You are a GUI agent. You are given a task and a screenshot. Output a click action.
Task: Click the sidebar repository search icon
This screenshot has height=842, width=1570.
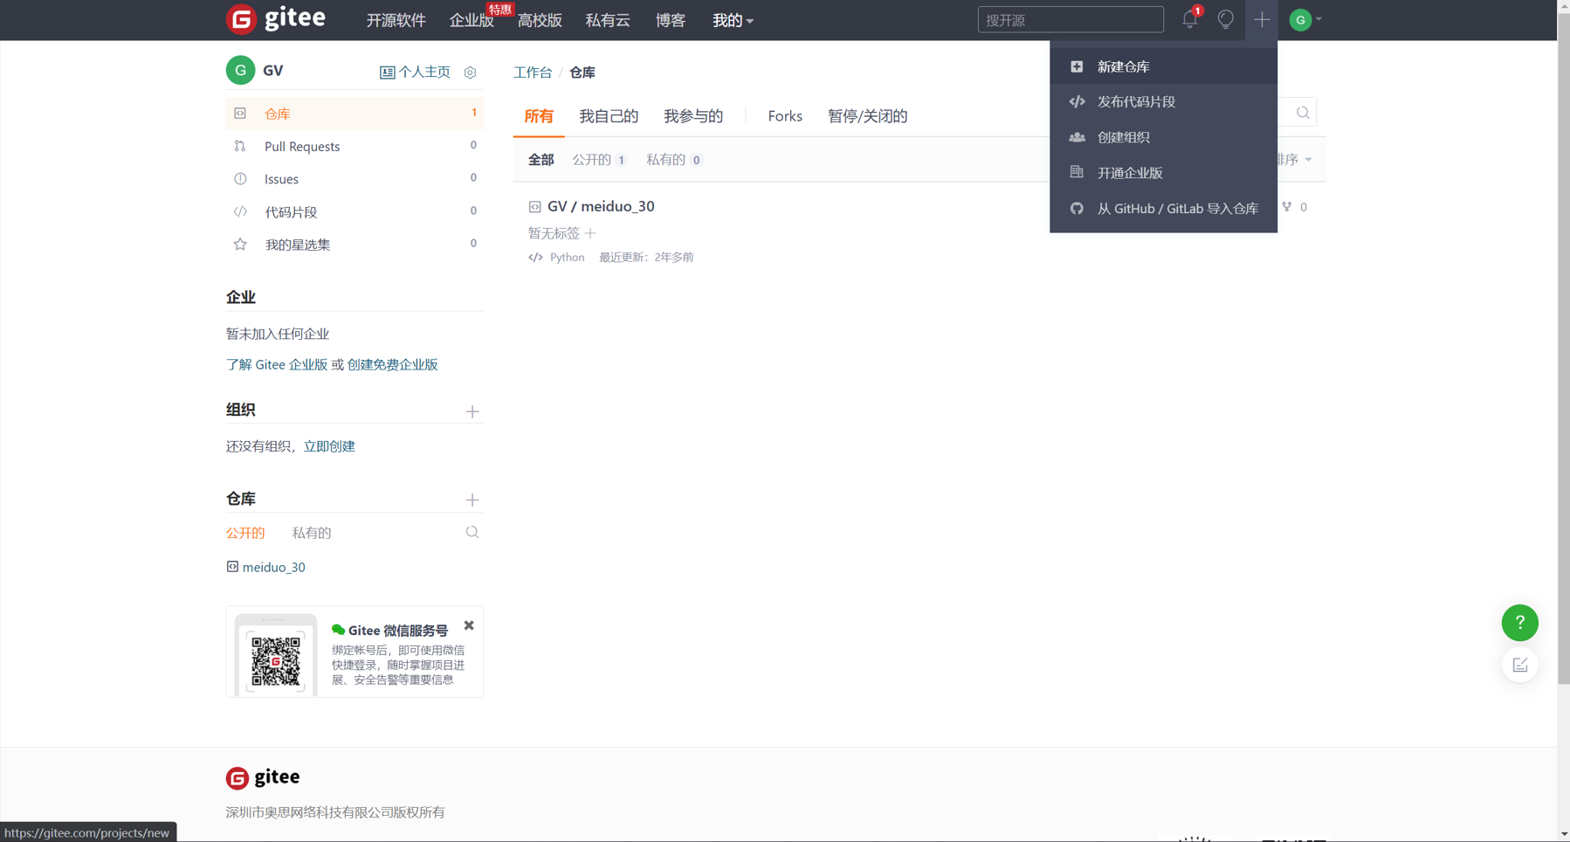[x=472, y=532]
